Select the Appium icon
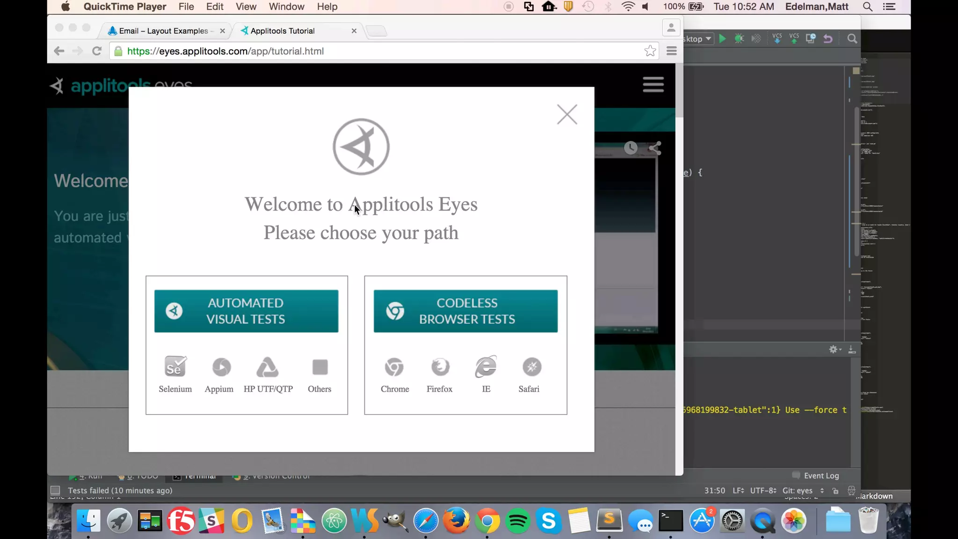Viewport: 958px width, 539px height. (x=221, y=367)
